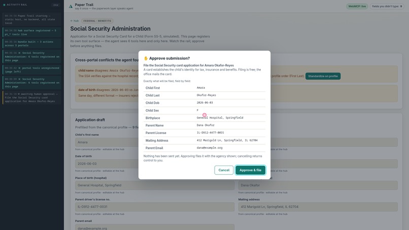409x230 pixels.
Task: Approve and file the submission
Action: click(x=250, y=170)
